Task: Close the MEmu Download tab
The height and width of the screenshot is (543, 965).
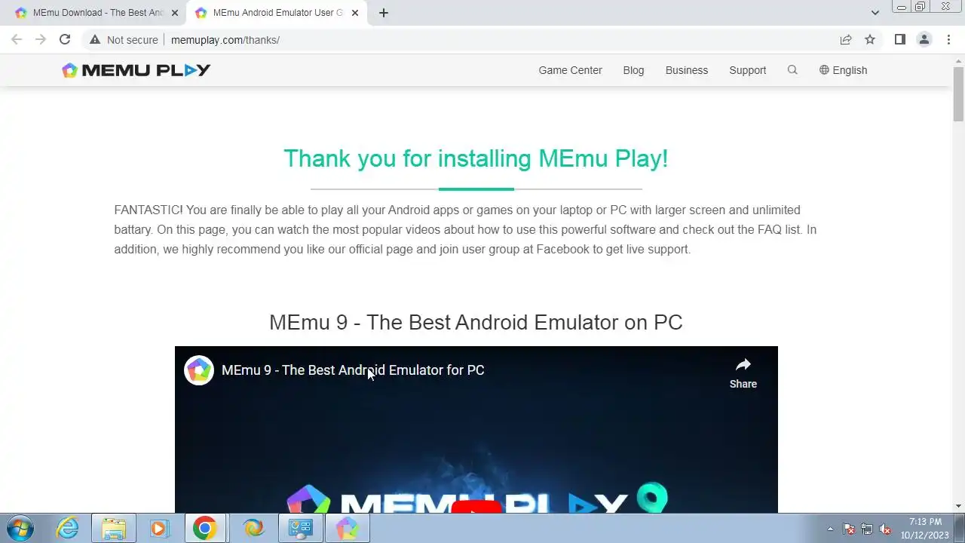Action: click(175, 13)
